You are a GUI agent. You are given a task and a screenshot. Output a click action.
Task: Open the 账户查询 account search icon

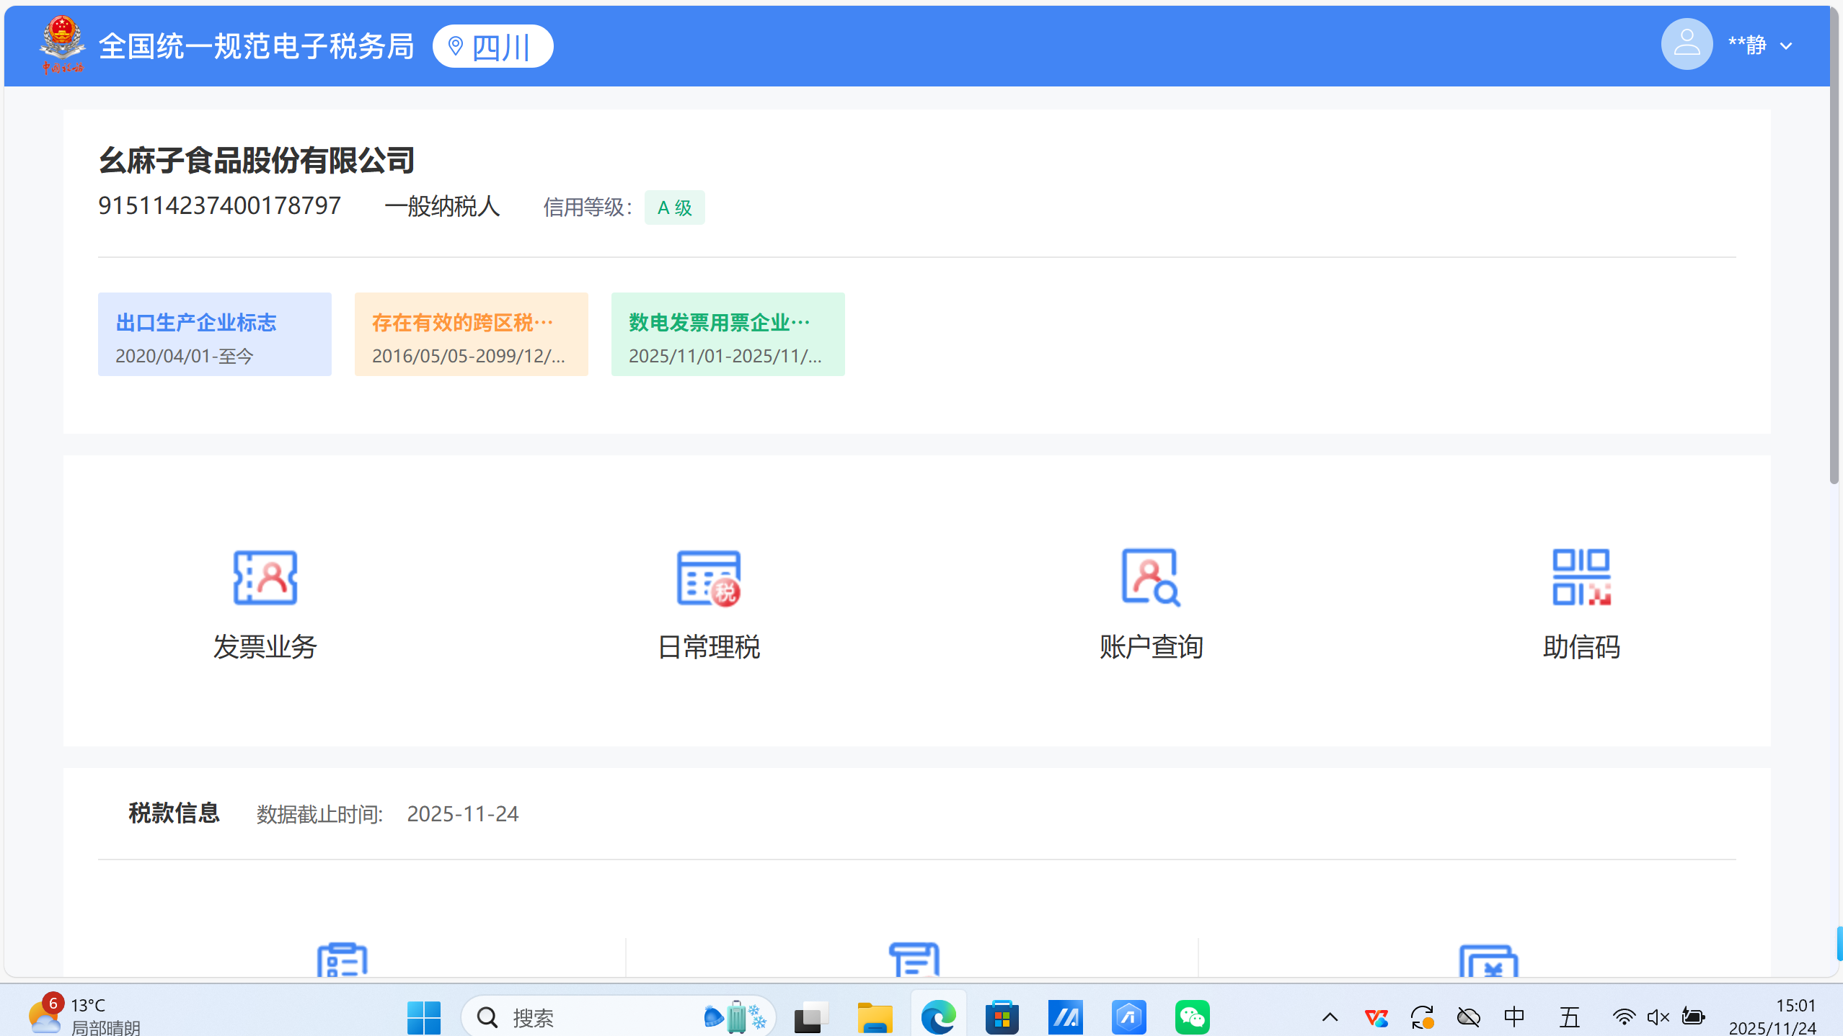tap(1151, 578)
